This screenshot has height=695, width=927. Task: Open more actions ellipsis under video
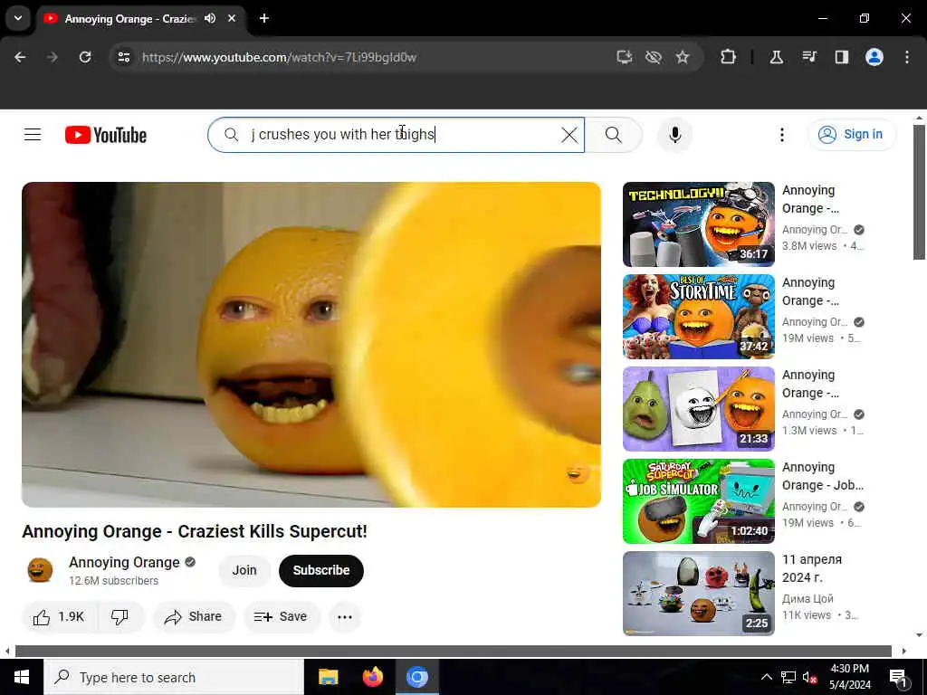coord(345,617)
